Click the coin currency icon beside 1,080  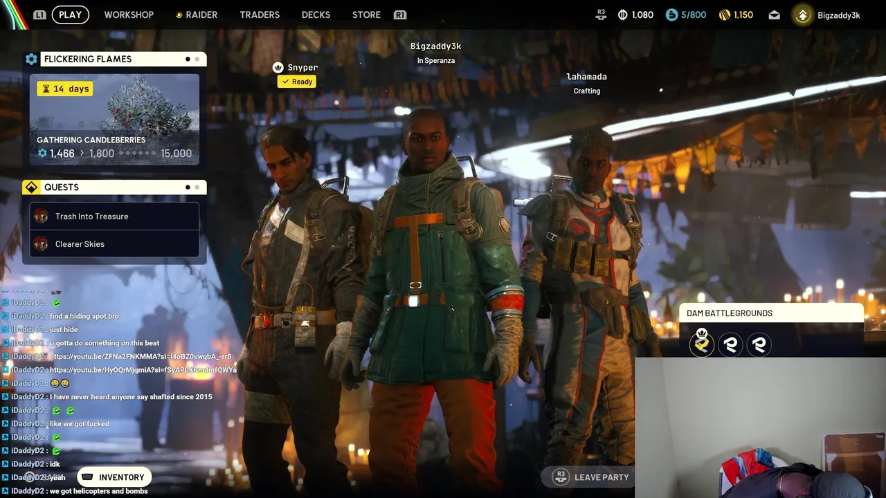pos(622,15)
